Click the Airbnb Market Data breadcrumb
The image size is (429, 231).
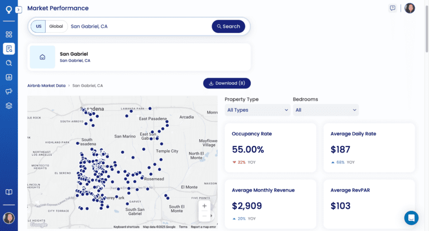coord(46,86)
